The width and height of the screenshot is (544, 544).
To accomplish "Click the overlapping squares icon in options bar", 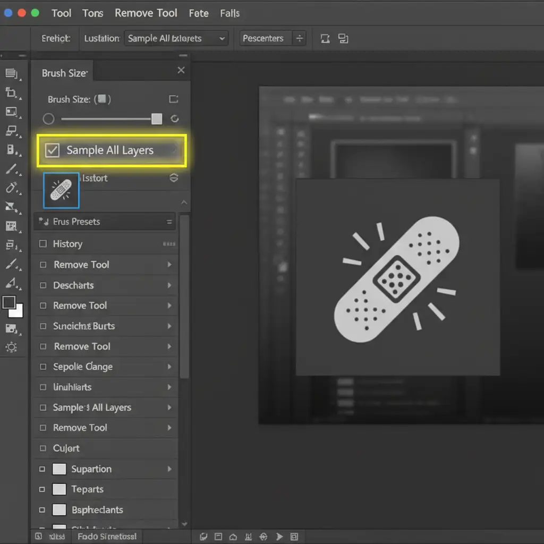I will 343,38.
